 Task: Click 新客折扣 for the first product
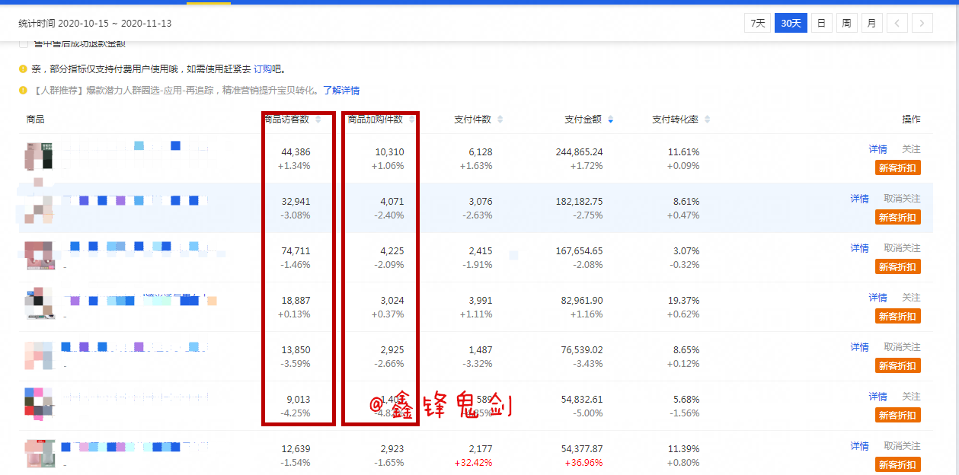[x=897, y=168]
